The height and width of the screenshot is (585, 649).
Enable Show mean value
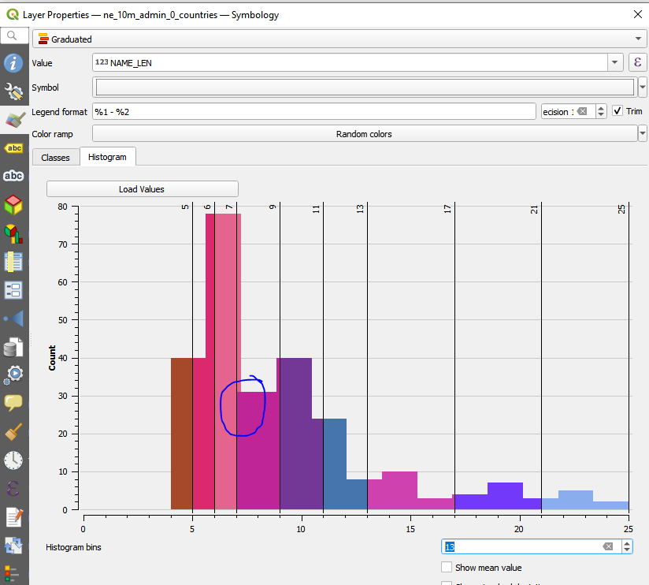pyautogui.click(x=446, y=567)
